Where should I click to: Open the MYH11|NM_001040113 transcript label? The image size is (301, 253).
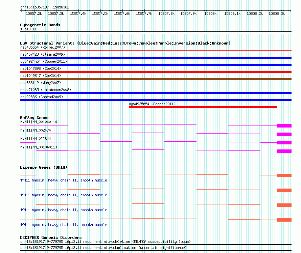tap(39, 147)
